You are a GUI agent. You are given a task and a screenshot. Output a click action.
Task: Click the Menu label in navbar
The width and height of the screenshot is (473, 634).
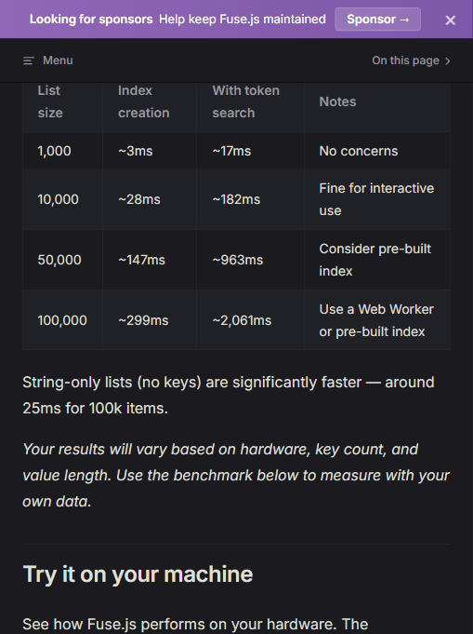coord(58,61)
